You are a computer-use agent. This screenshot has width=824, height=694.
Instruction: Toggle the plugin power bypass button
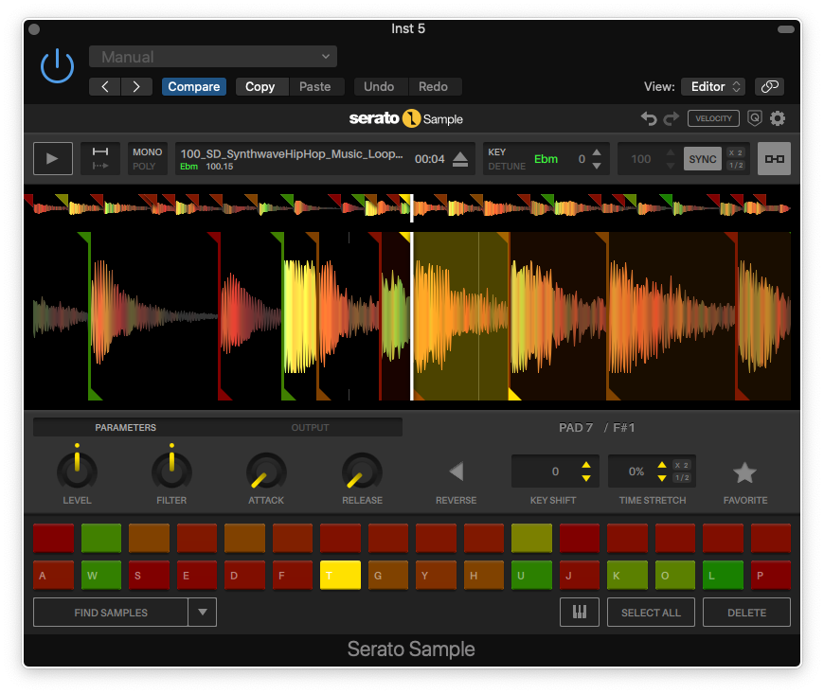57,66
